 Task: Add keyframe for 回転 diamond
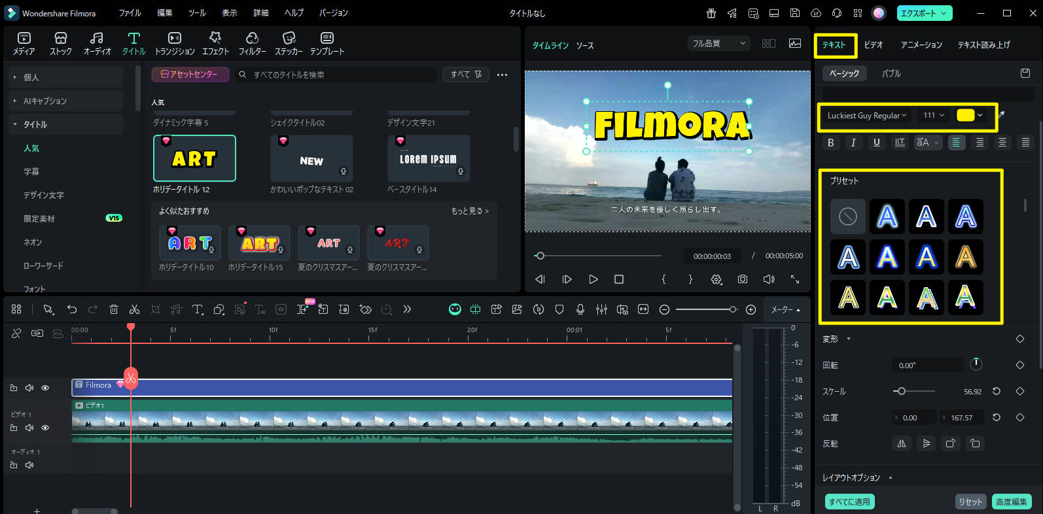[x=1019, y=365]
